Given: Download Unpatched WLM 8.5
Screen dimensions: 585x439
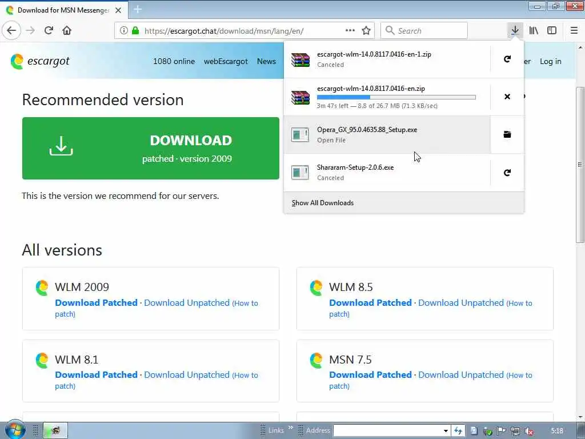Looking at the screenshot, I should (x=461, y=303).
